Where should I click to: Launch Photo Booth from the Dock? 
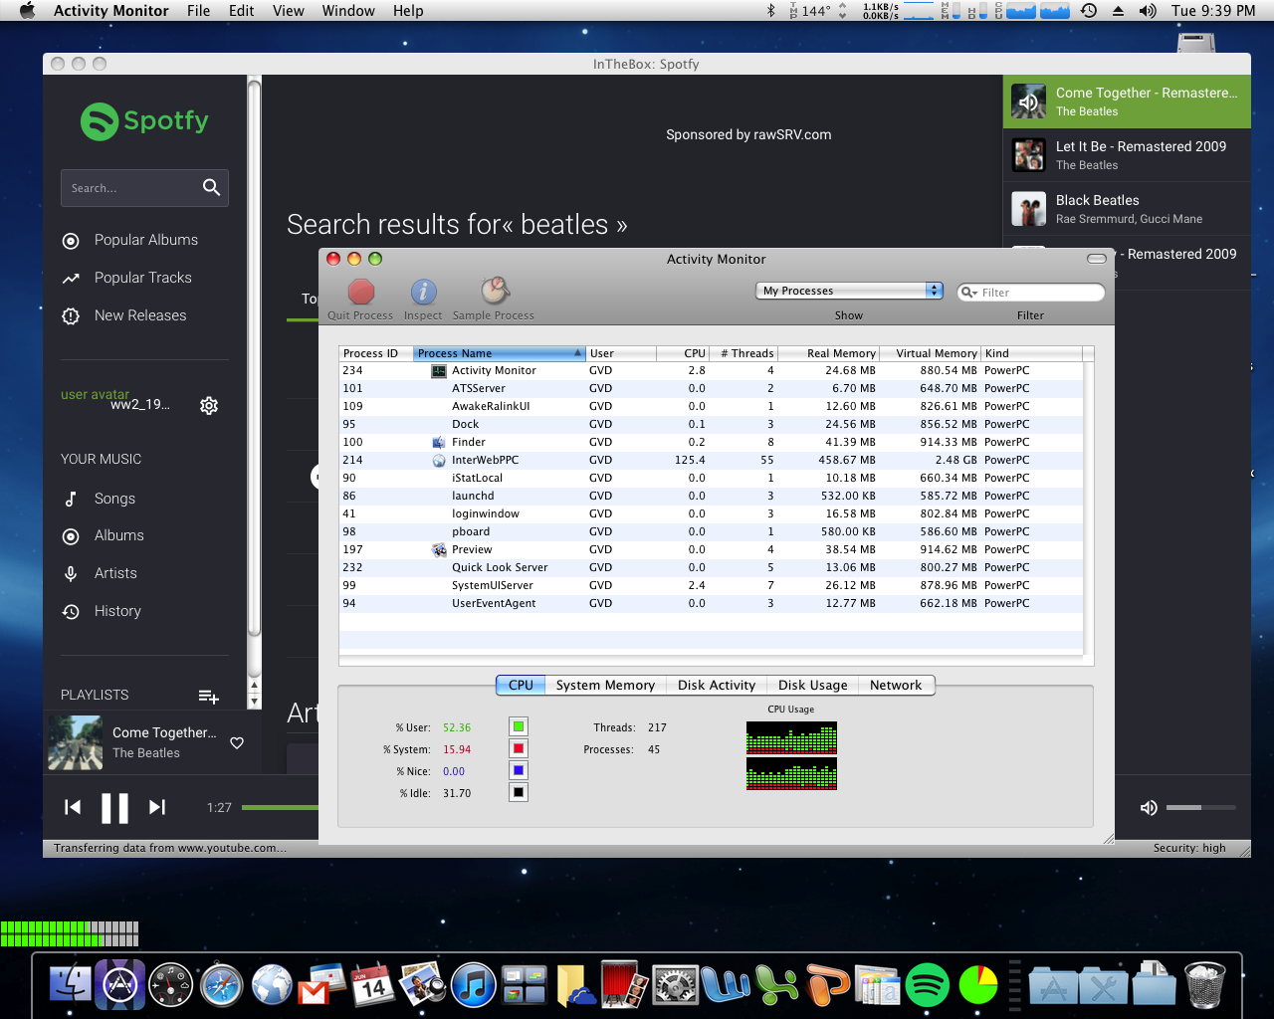[x=624, y=986]
